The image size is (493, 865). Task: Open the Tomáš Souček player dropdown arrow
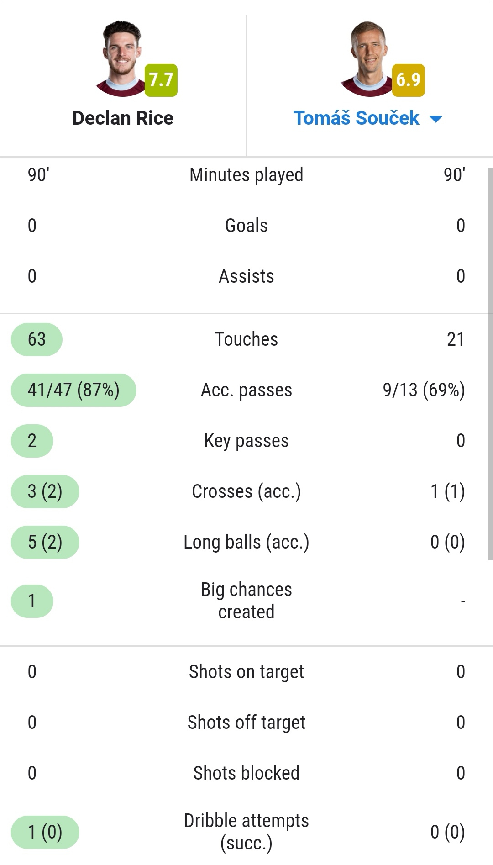436,119
